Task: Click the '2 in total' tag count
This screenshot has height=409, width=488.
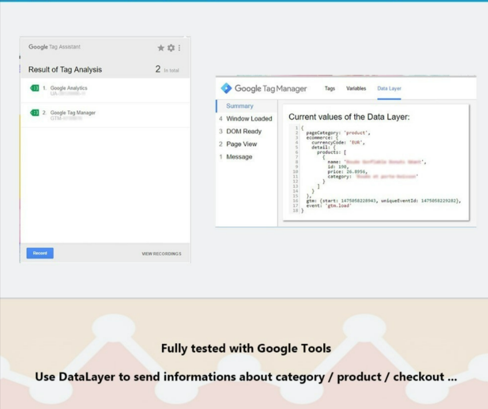Action: point(167,69)
